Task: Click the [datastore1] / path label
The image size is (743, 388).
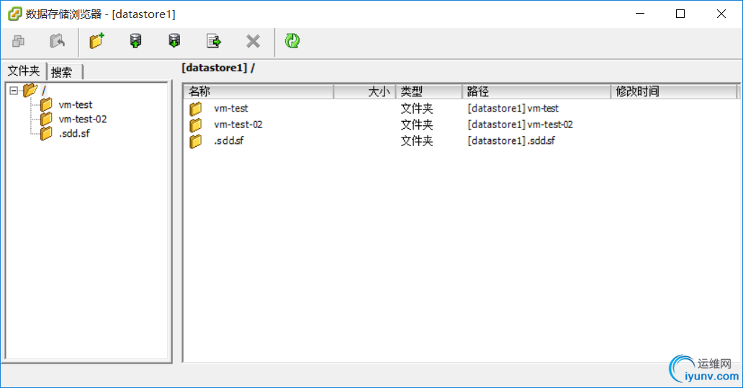Action: (x=218, y=68)
